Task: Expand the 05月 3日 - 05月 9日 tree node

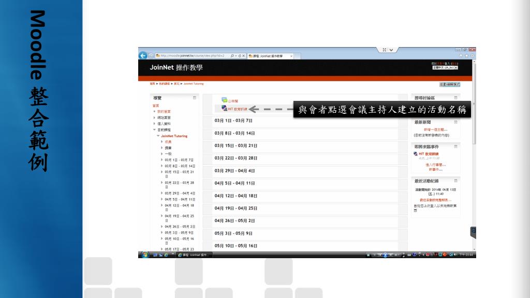Action: [x=162, y=232]
